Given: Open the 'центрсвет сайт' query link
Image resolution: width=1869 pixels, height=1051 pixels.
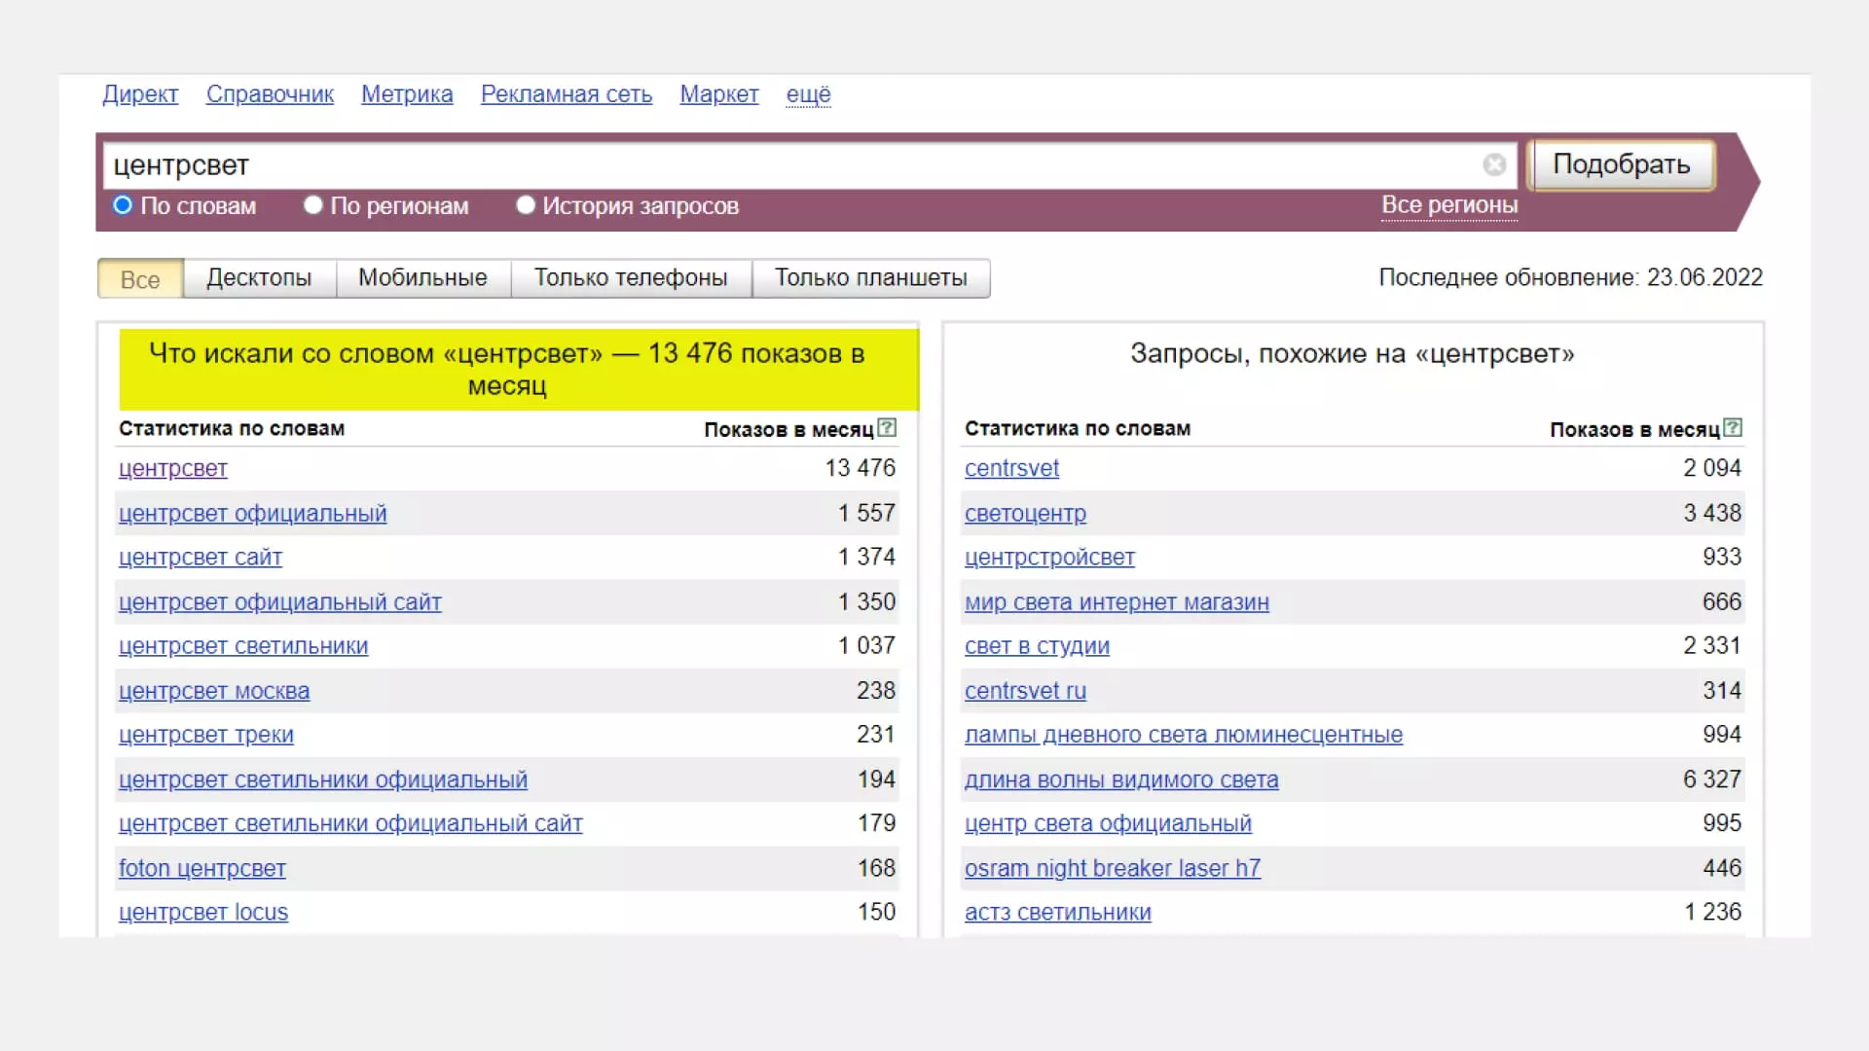Looking at the screenshot, I should pos(201,558).
